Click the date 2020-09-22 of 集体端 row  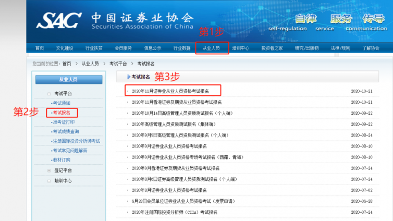(x=362, y=124)
